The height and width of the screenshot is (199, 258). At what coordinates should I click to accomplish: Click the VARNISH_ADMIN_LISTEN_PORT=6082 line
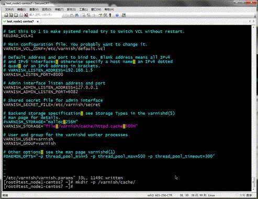pos(40,92)
